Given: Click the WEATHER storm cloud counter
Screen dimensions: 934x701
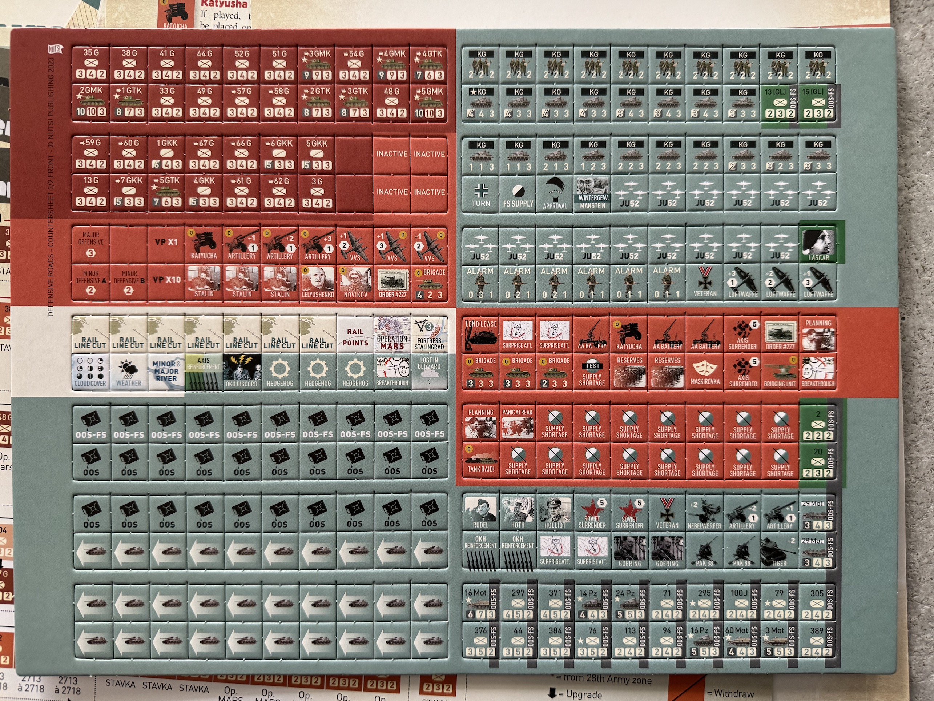Looking at the screenshot, I should click(x=128, y=371).
